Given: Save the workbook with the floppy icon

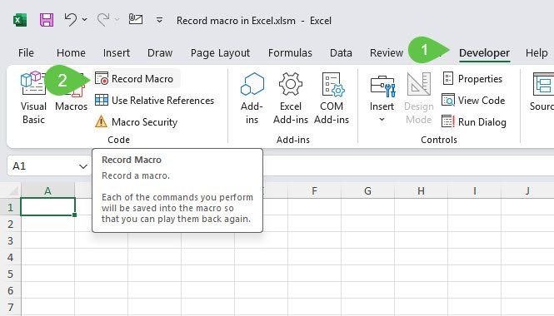Looking at the screenshot, I should 47,20.
